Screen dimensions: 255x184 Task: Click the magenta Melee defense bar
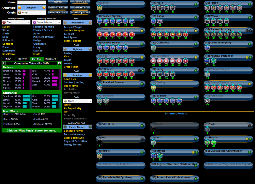pos(55,78)
